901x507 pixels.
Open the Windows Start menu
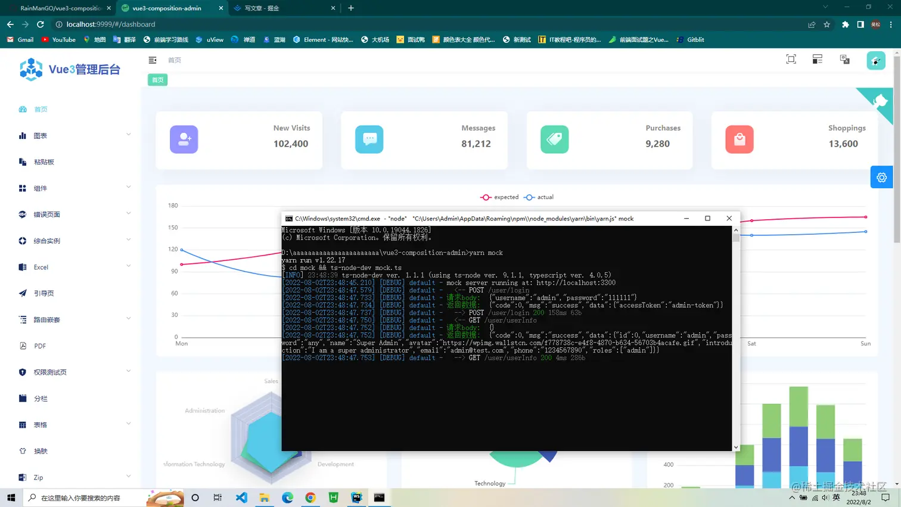(11, 497)
